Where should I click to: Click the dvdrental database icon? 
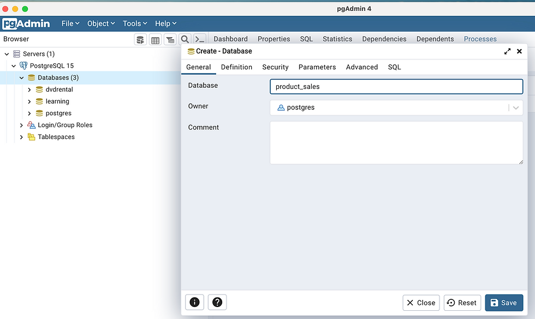coord(39,89)
